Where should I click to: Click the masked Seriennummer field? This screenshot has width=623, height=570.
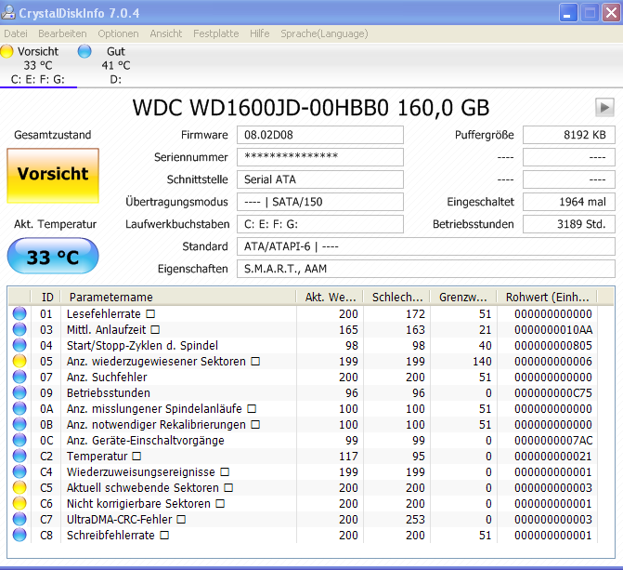(320, 157)
